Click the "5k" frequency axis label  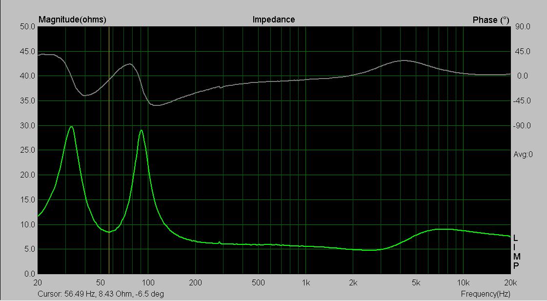[416, 283]
